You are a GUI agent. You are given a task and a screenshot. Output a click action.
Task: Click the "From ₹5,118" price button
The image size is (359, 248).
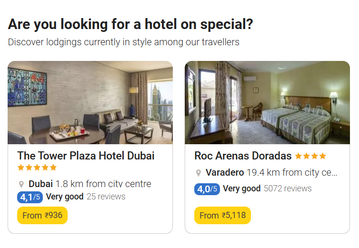click(x=222, y=215)
